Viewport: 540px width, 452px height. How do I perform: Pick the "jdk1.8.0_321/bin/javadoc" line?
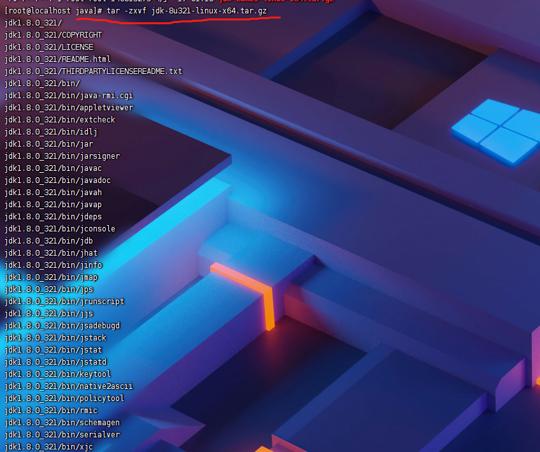point(58,180)
